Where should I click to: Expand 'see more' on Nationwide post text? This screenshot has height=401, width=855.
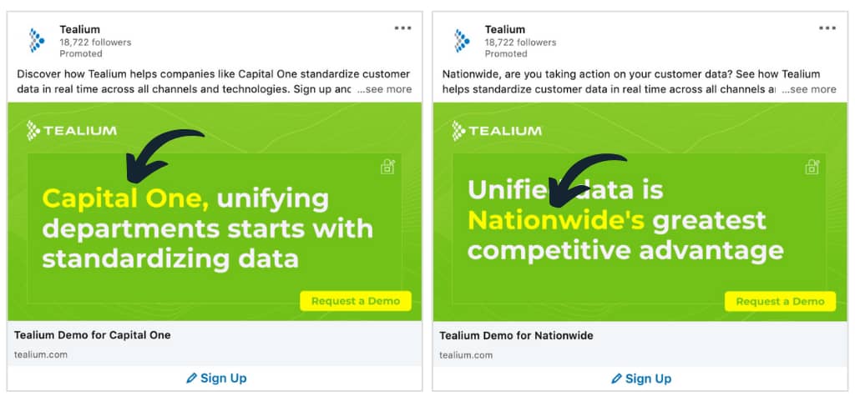tap(809, 89)
